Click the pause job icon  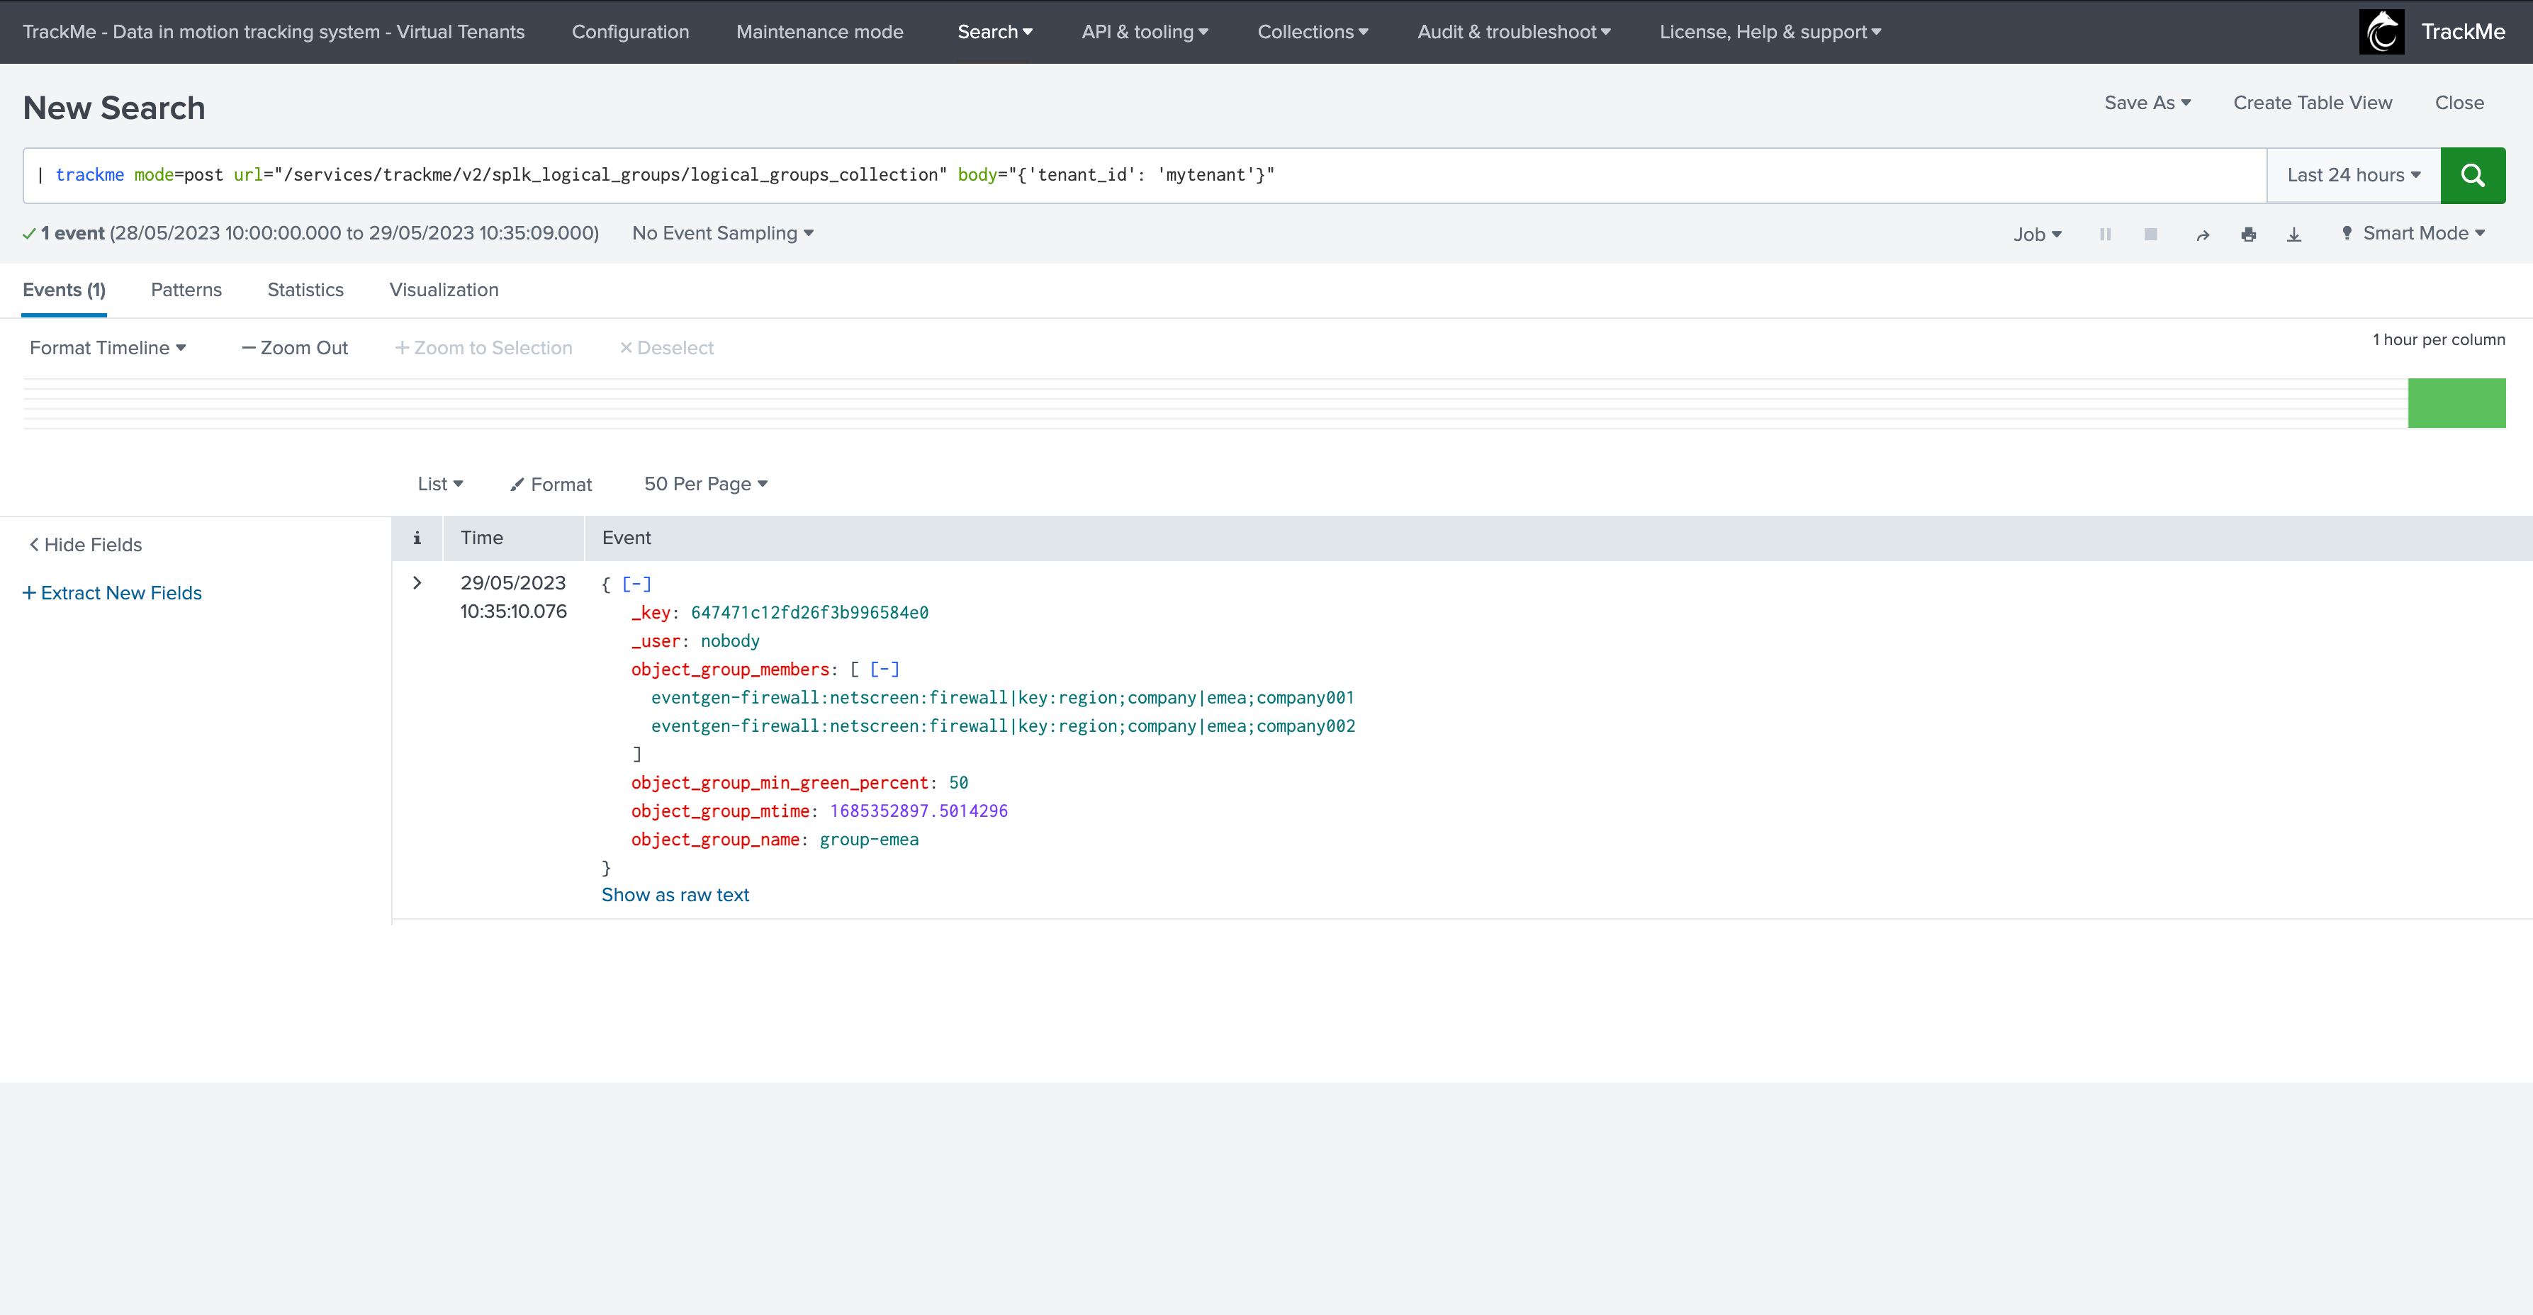pyautogui.click(x=2105, y=234)
